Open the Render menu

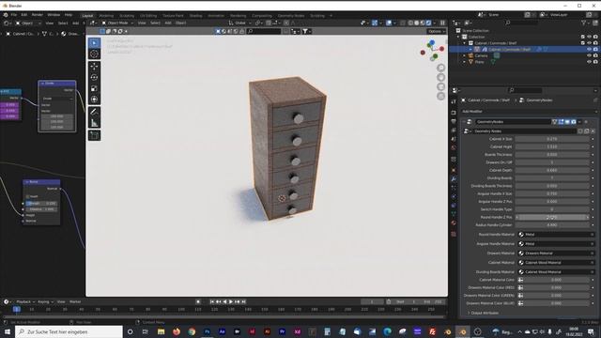tap(38, 15)
